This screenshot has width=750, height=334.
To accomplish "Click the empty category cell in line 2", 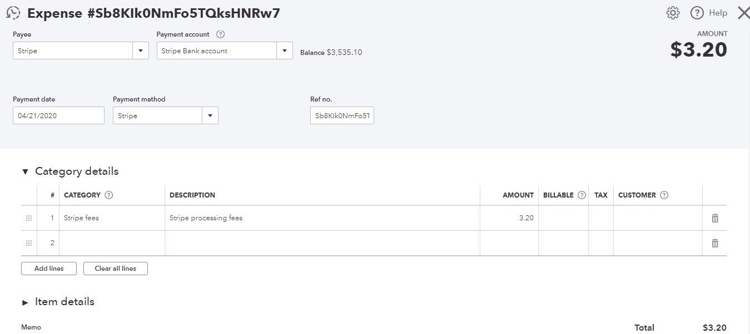I will [112, 243].
